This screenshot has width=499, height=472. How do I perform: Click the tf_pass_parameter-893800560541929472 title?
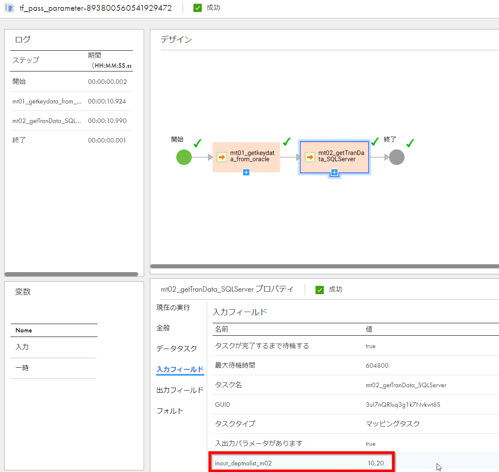95,8
